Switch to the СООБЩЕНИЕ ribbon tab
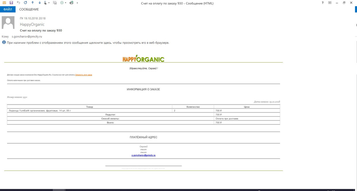The width and height of the screenshot is (357, 191). pyautogui.click(x=29, y=9)
